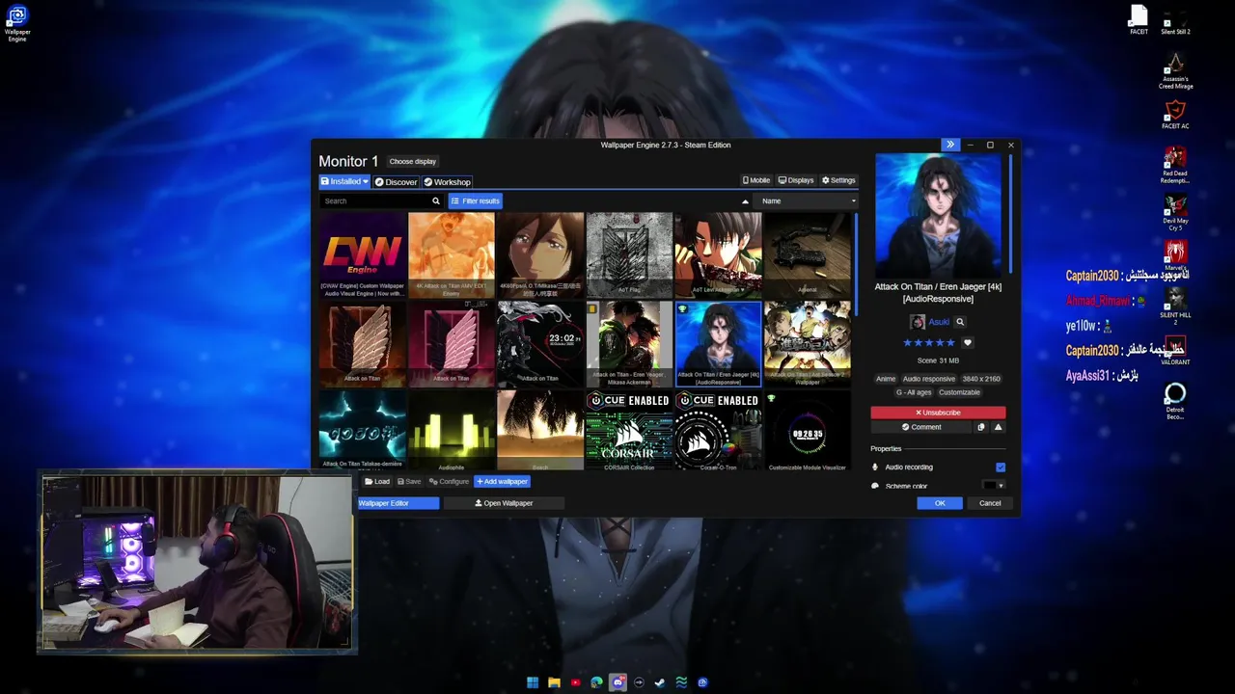Confirm with the OK button
Screen dimensions: 1235x694
940,503
